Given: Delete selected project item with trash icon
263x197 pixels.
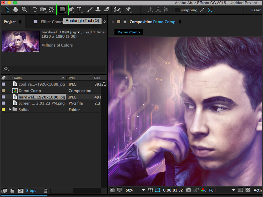Looking at the screenshot, I should click(46, 191).
